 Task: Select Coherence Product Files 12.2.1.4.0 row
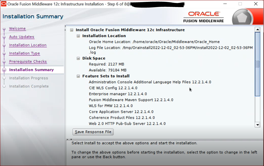pos(122,118)
